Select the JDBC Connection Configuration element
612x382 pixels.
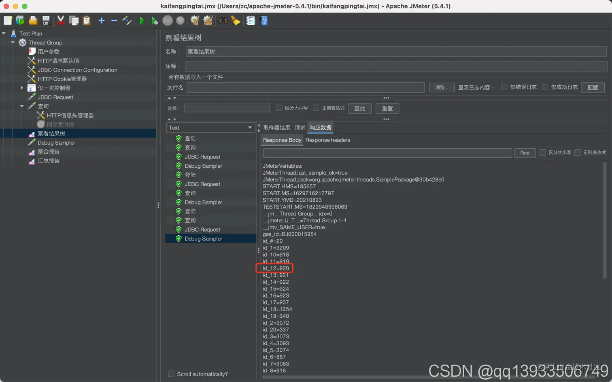pos(77,70)
